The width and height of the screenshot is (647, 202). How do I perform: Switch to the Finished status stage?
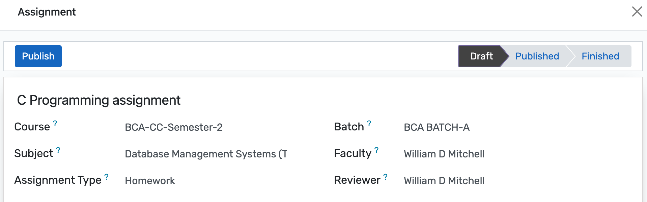tap(600, 56)
